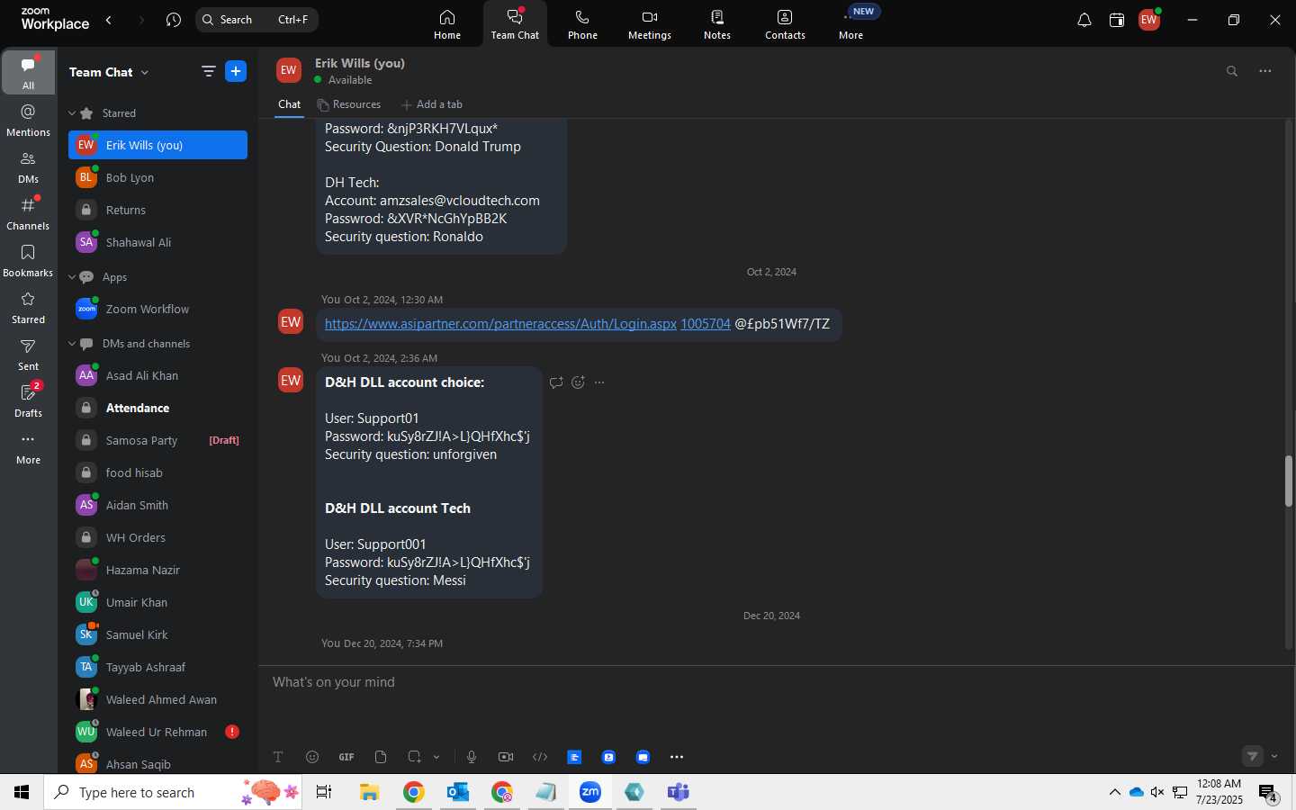Record an audio message
Viewport: 1296px width, 810px height.
[x=472, y=757]
